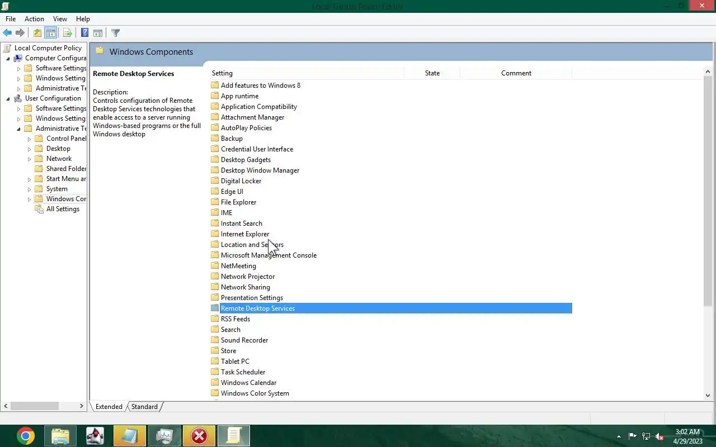Screen dimensions: 716x447
Task: Toggle Show/Hide Action Pane toolbar icon
Action: (98, 33)
